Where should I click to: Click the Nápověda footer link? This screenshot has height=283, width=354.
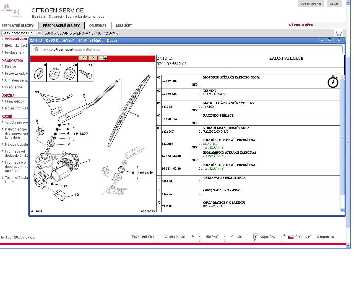pos(267,237)
